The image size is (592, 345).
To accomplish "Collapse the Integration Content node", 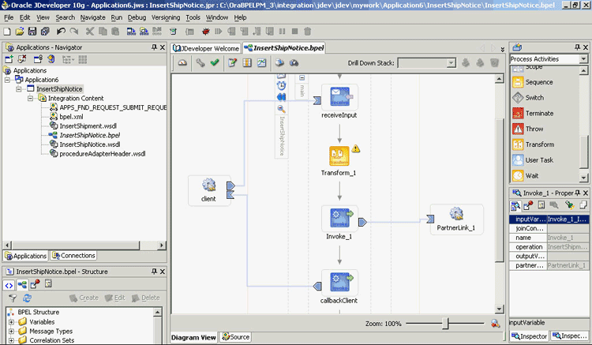I will pyautogui.click(x=30, y=98).
